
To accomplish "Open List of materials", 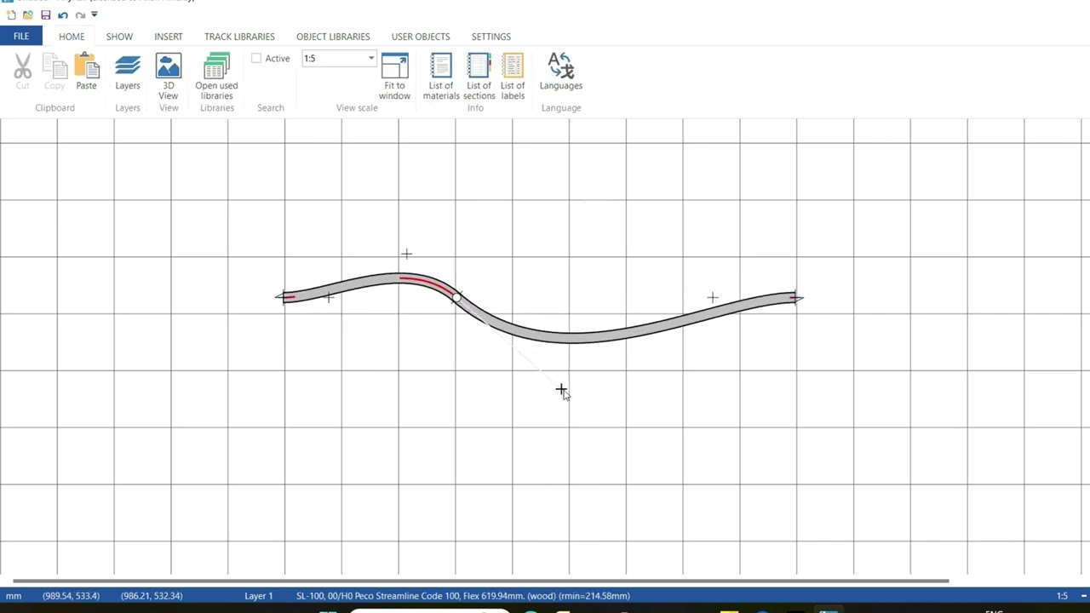I will pyautogui.click(x=441, y=77).
